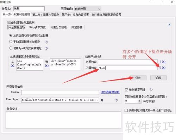Select the automatic page link analysis radio button

point(11,35)
